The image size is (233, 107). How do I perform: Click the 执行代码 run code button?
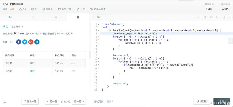(x=202, y=101)
